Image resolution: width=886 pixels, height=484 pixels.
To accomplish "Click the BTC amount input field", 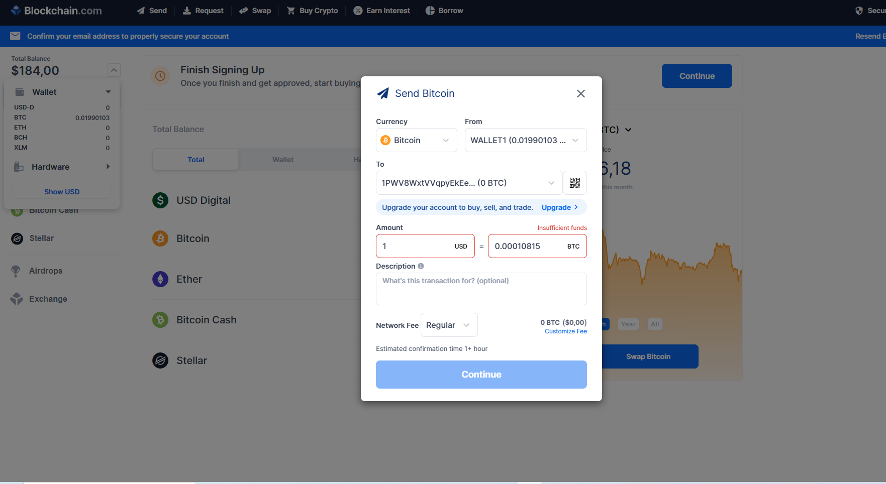I will [537, 246].
